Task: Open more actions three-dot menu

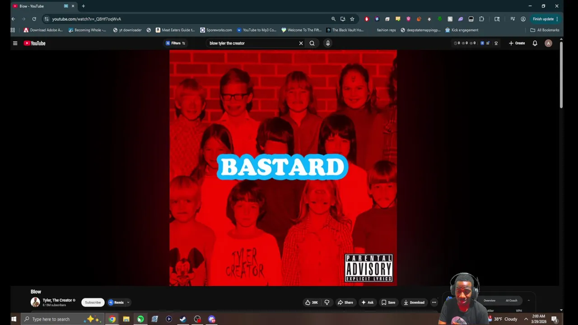Action: click(434, 302)
